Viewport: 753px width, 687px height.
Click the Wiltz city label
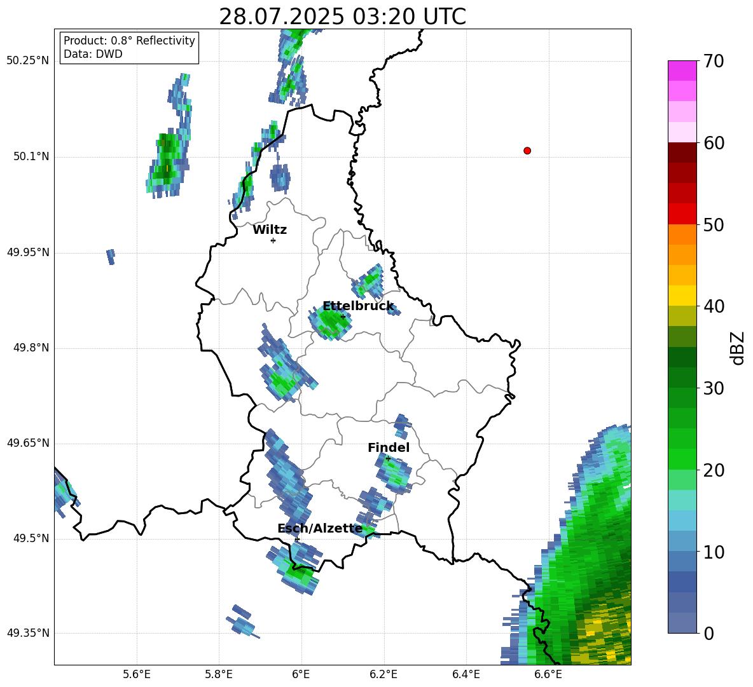pos(270,229)
